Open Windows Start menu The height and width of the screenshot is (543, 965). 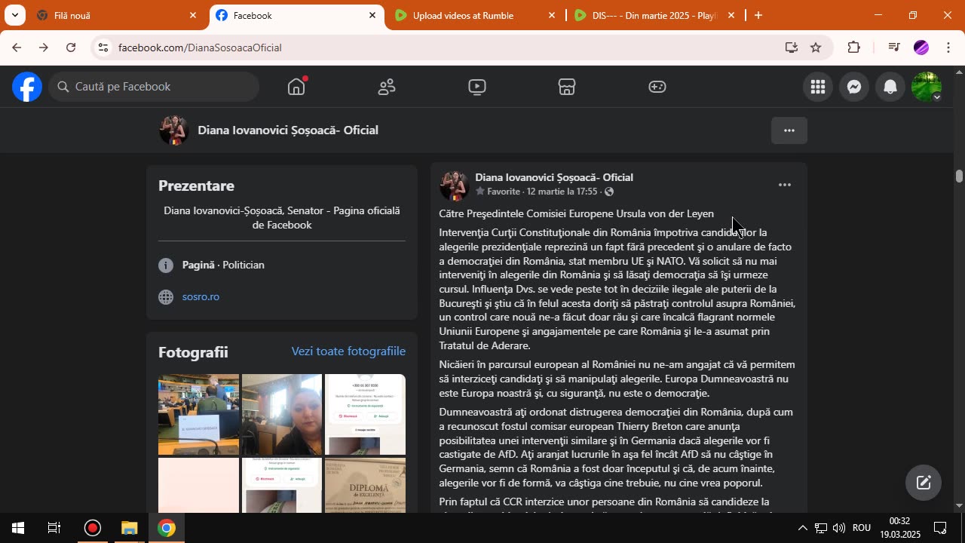pos(17,528)
